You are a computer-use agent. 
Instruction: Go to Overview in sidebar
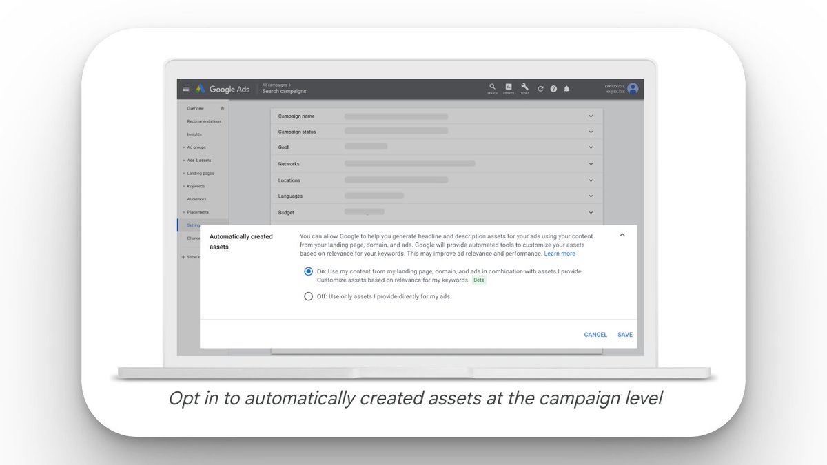coord(195,108)
